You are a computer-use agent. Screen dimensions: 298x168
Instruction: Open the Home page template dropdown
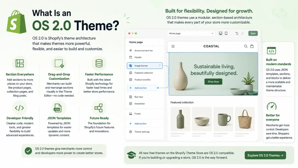(191, 33)
